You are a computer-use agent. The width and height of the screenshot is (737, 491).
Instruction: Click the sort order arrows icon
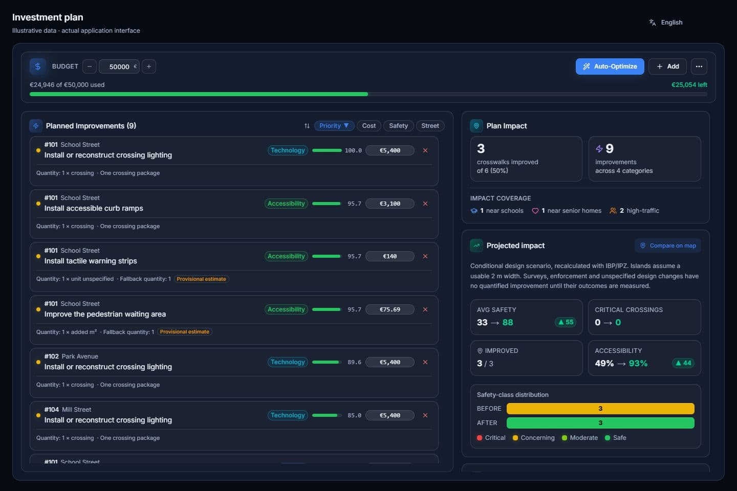coord(307,126)
